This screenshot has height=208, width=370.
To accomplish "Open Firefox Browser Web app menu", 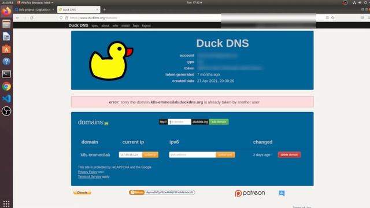I will click(35, 2).
